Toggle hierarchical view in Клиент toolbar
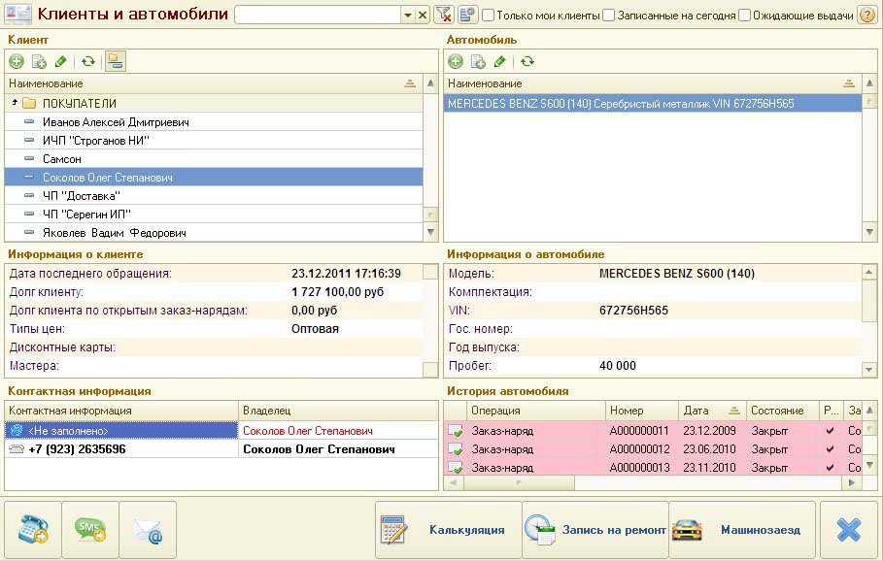The height and width of the screenshot is (561, 883). pyautogui.click(x=115, y=61)
